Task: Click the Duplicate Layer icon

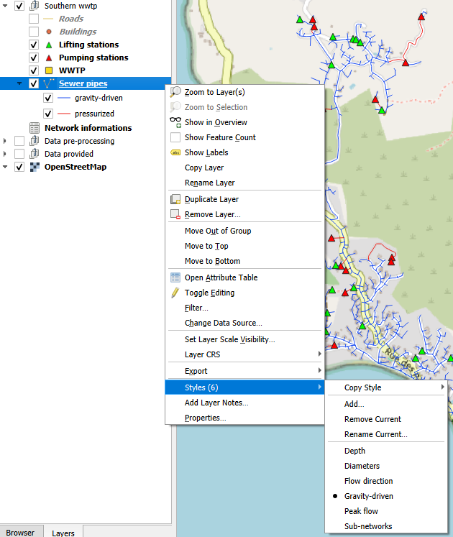Action: point(175,199)
